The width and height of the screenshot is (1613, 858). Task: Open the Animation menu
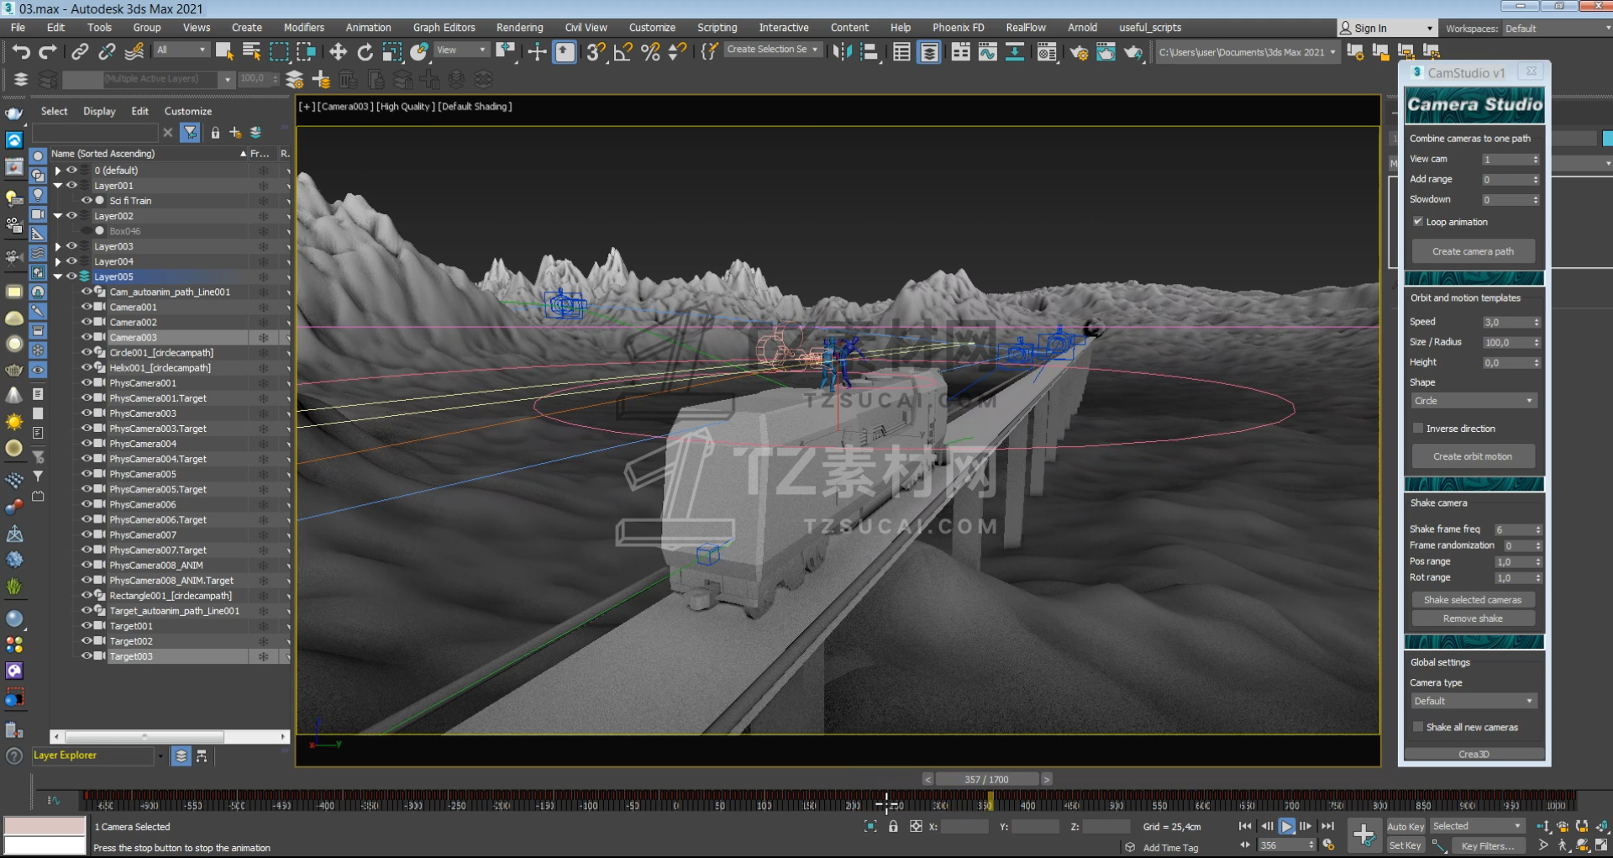tap(368, 28)
